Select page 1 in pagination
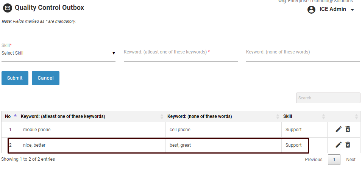Screen dimensions: 362x171 coord(334,160)
